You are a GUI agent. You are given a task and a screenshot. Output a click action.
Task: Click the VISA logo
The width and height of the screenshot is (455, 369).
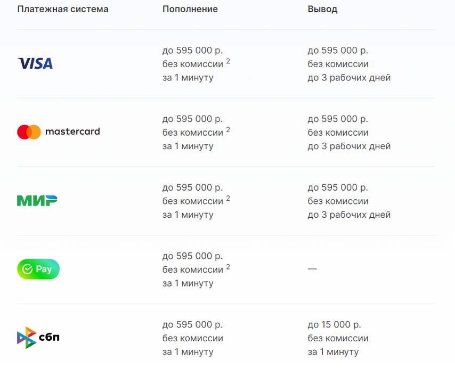tap(35, 64)
